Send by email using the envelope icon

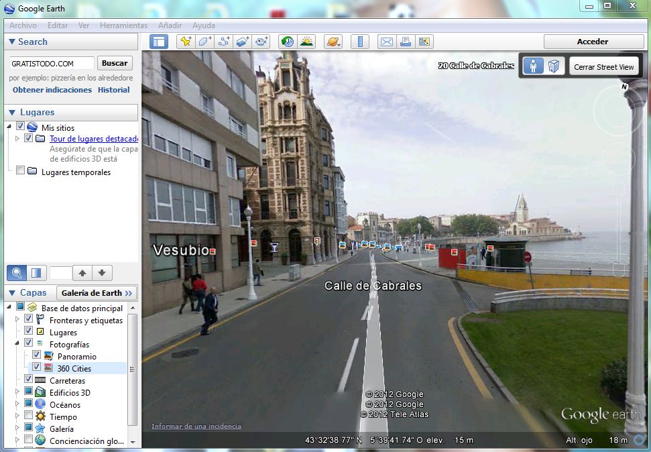[x=387, y=42]
